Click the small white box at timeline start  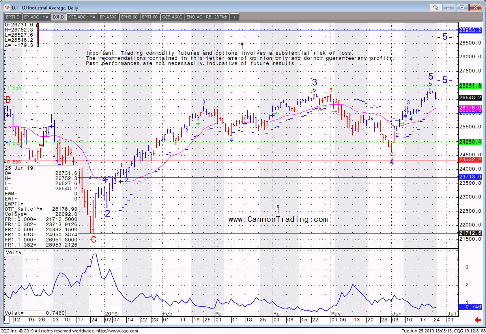[x=7, y=319]
